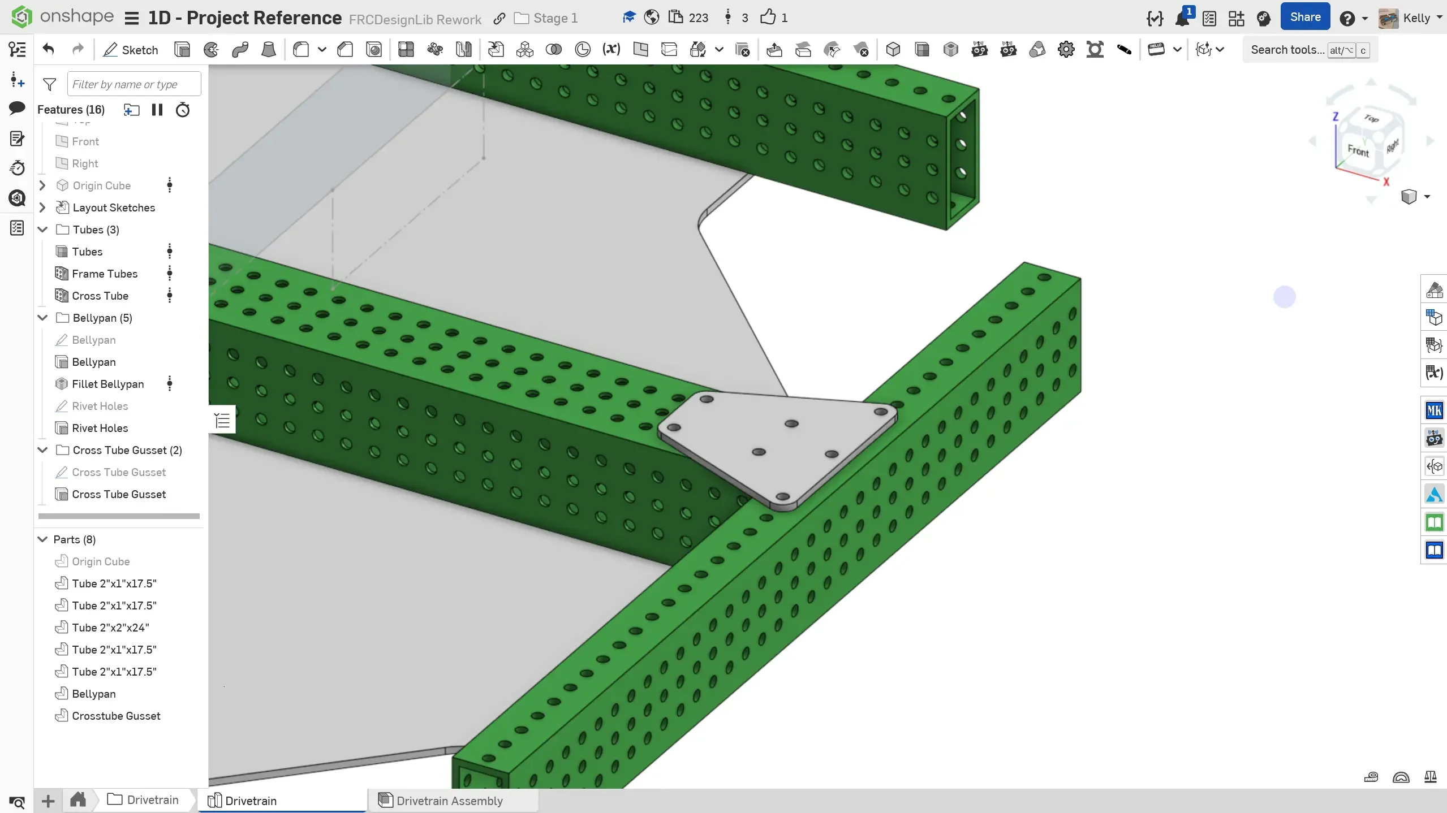Pause feature regeneration with the pause button

(x=157, y=110)
